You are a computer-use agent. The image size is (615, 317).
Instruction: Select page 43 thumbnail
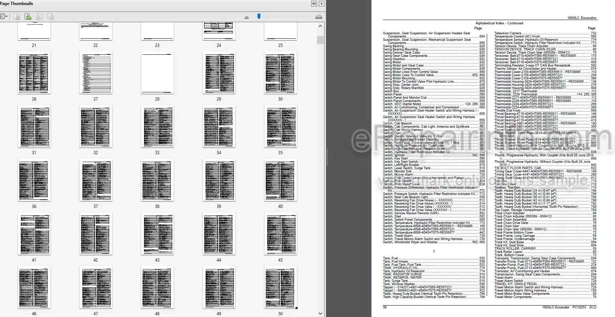[x=157, y=234]
